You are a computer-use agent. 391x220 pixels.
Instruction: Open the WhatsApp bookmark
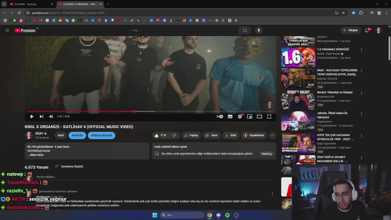pyautogui.click(x=73, y=20)
